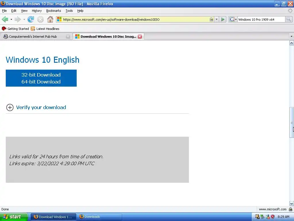Image resolution: width=294 pixels, height=221 pixels.
Task: Open the Windows Start button
Action: 14,217
